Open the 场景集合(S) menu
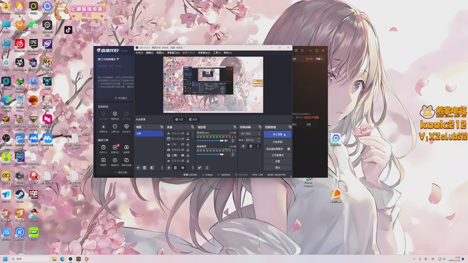 204,53
